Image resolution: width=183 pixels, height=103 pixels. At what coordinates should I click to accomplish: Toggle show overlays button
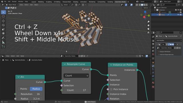tap(132, 5)
